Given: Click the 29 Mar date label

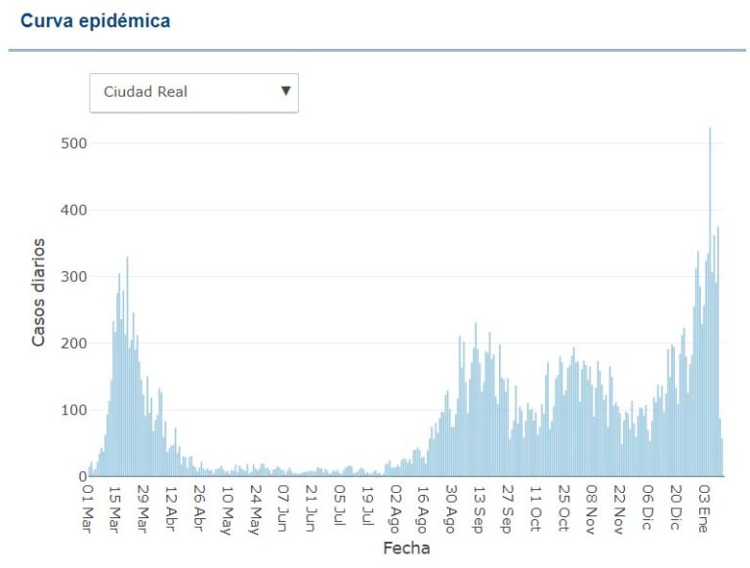Looking at the screenshot, I should 143,507.
